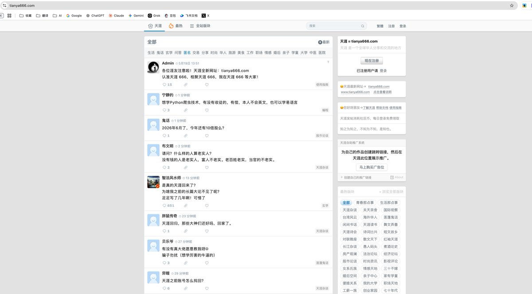Open the 浏览全部版块 link
This screenshot has height=294, width=532.
391,192
